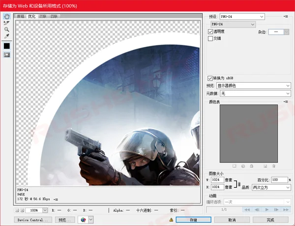Click the 取消 cancel button
The image size is (295, 226).
pos(232,220)
